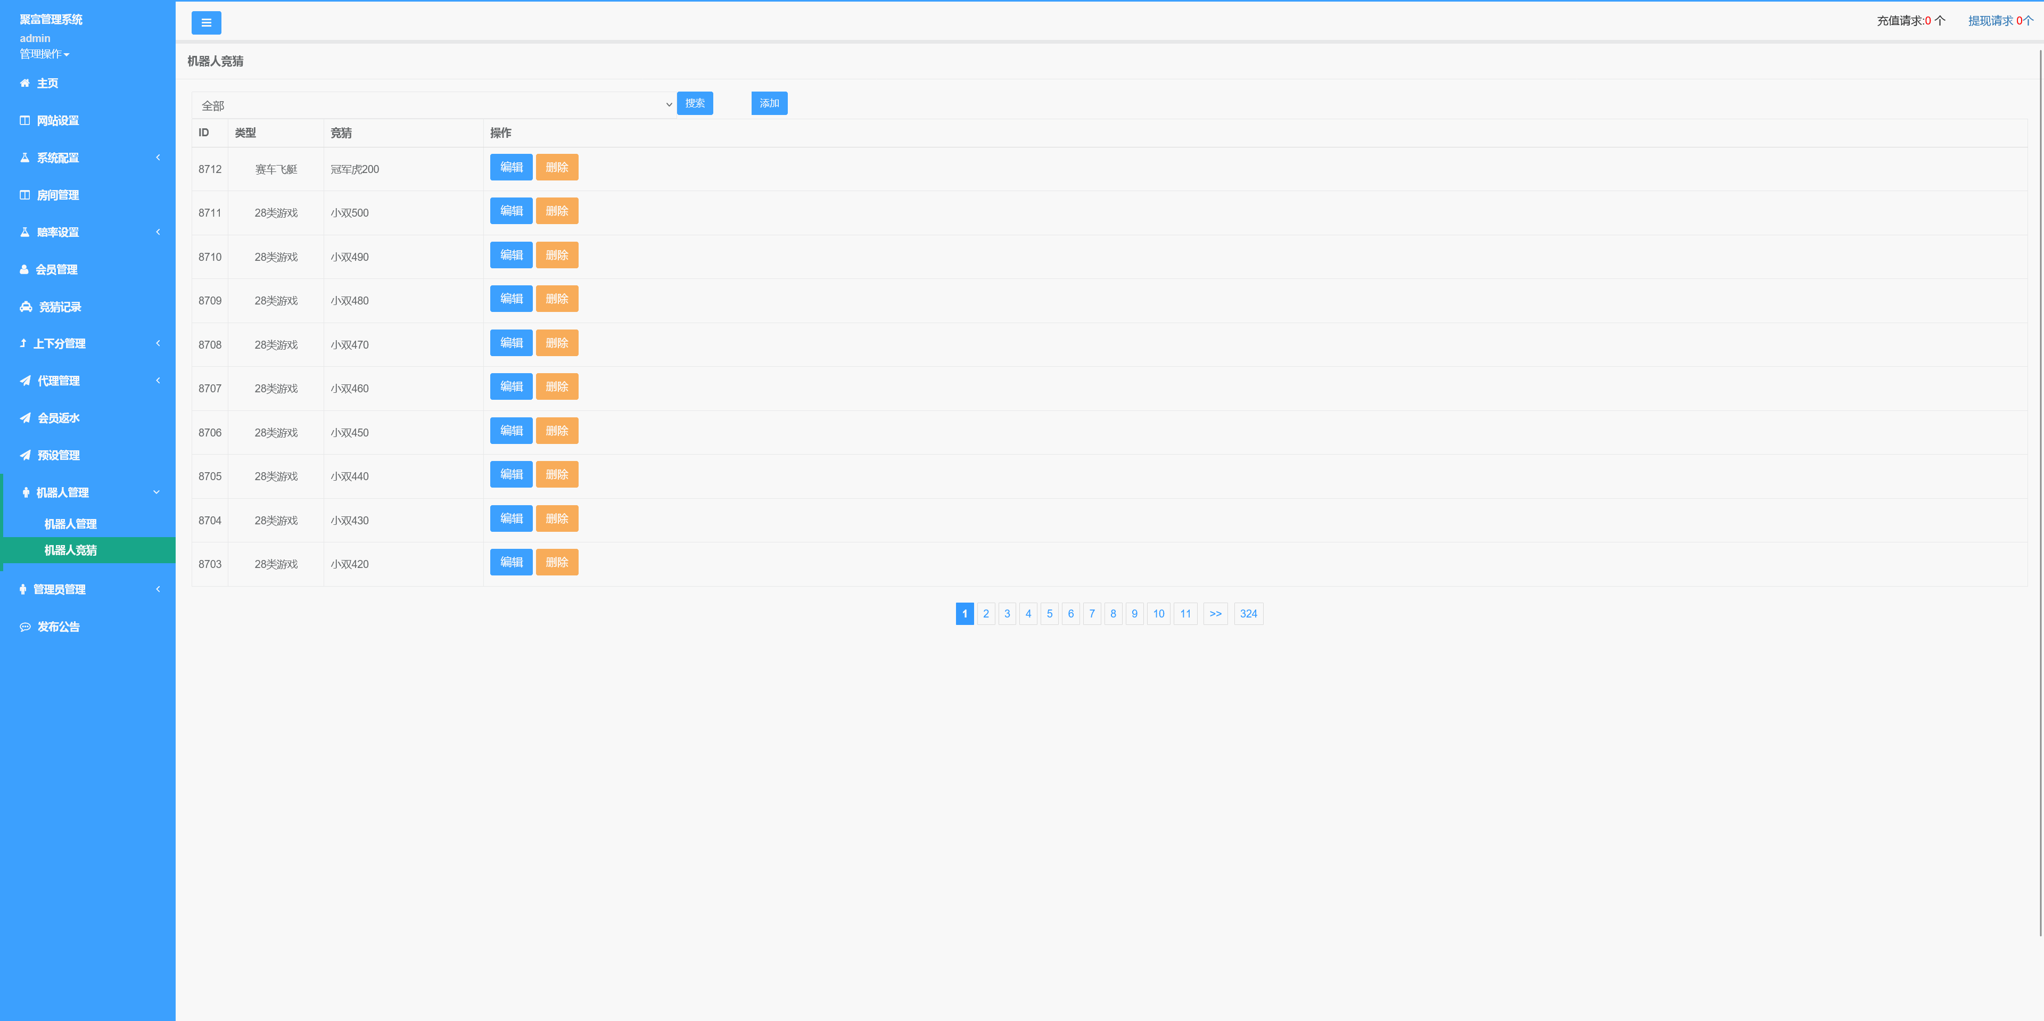The height and width of the screenshot is (1021, 2044).
Task: Delete row 8712 with its 删除 button
Action: [556, 167]
